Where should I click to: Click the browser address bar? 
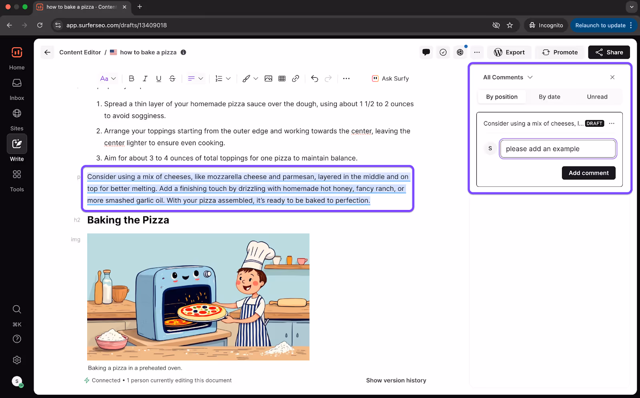[272, 25]
